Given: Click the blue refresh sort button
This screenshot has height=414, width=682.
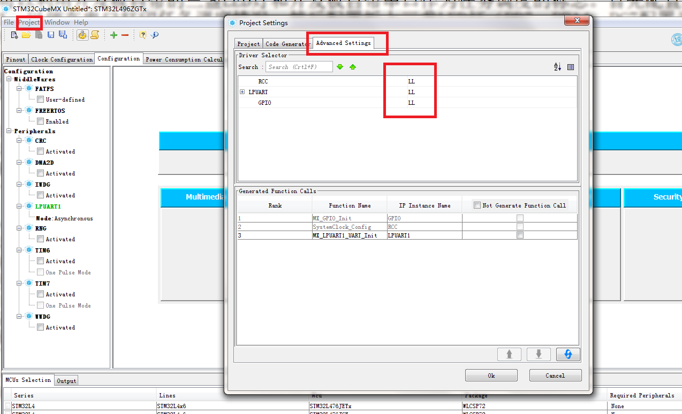Looking at the screenshot, I should tap(568, 354).
